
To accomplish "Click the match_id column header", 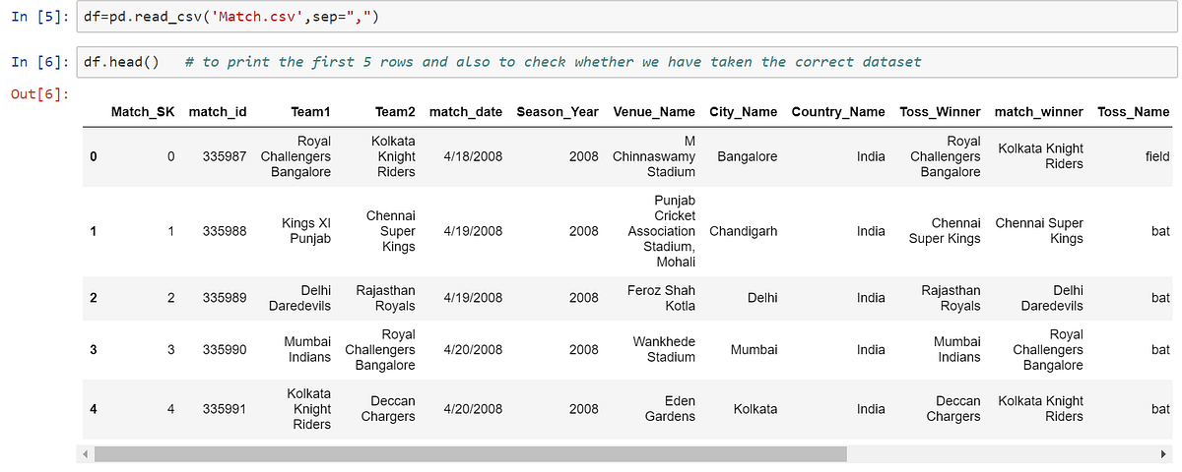I will point(218,112).
